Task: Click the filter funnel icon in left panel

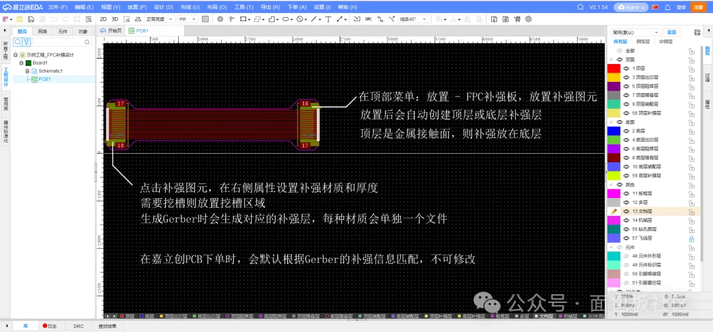Action: [x=27, y=42]
